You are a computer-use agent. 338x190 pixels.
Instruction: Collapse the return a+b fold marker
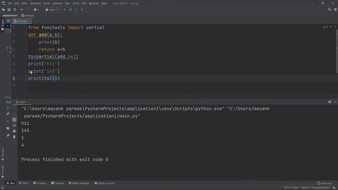(x=26, y=49)
